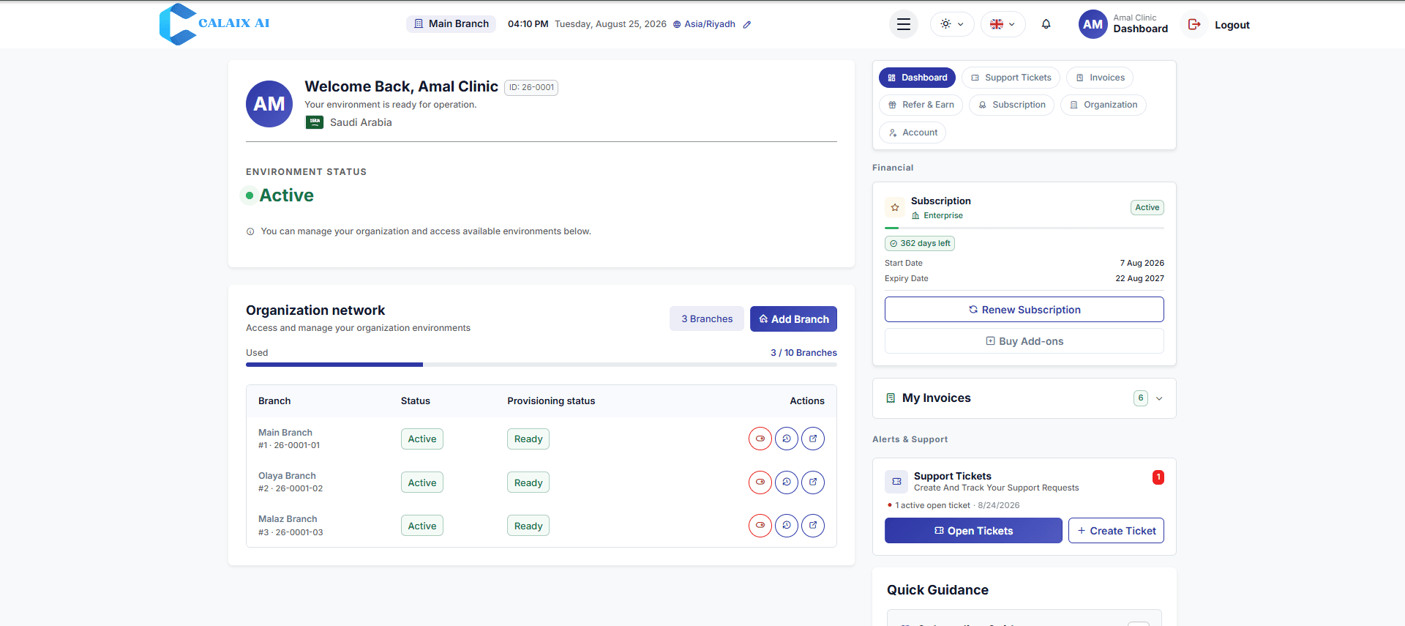This screenshot has height=626, width=1405.
Task: Click the subscription star icon
Action: click(x=895, y=207)
